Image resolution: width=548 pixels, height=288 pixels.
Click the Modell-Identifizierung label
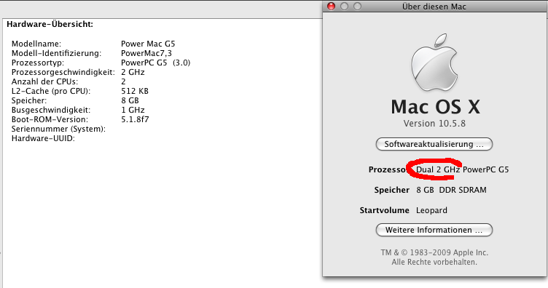tap(56, 53)
